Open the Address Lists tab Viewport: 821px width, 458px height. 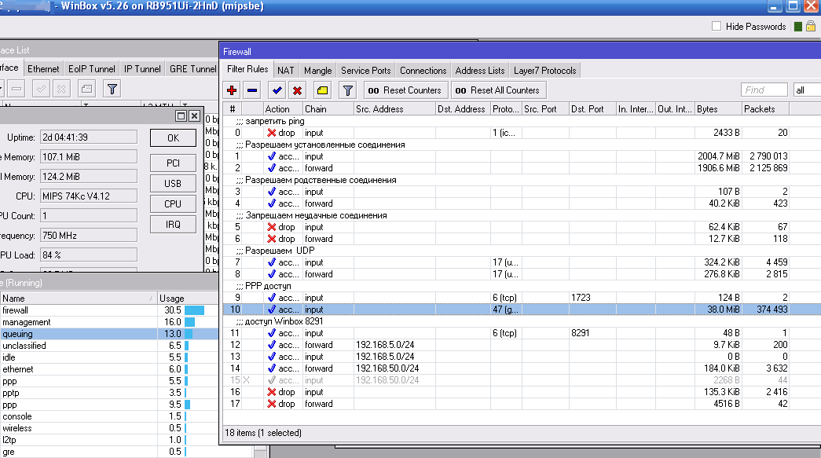[479, 70]
